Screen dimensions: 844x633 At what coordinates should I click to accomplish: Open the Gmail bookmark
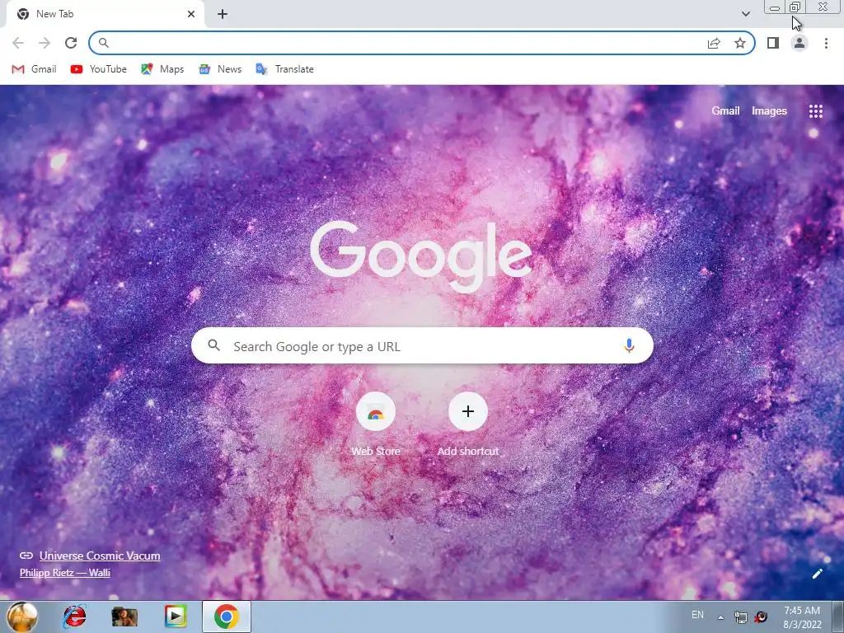pos(35,69)
